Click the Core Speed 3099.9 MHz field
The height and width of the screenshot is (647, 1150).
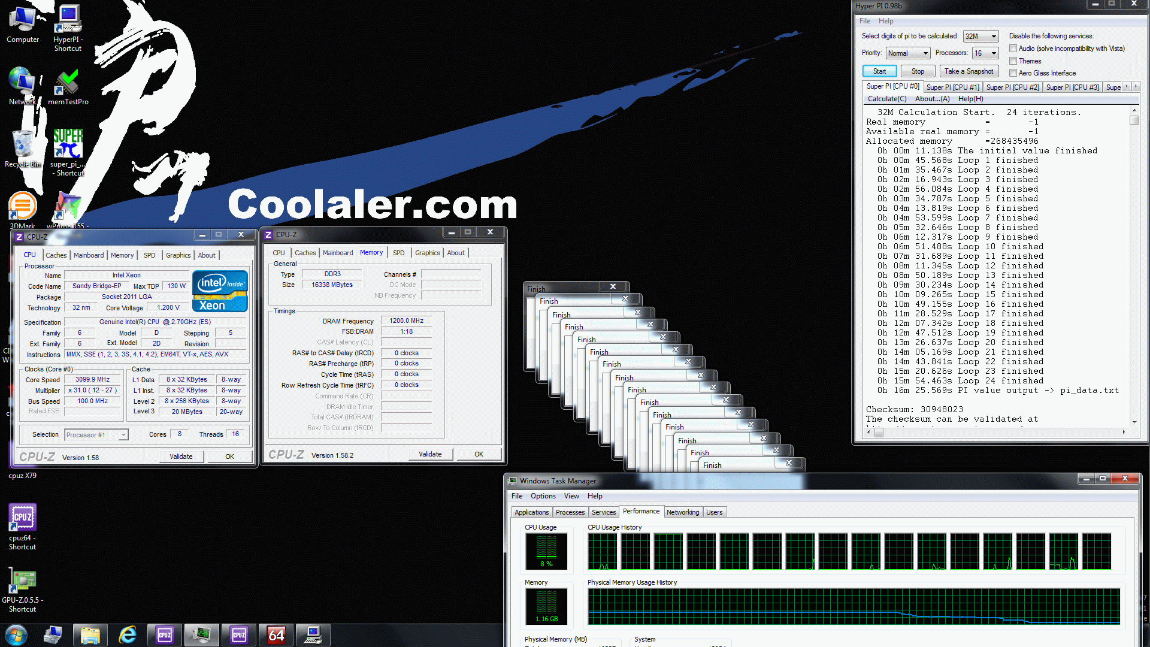(92, 380)
